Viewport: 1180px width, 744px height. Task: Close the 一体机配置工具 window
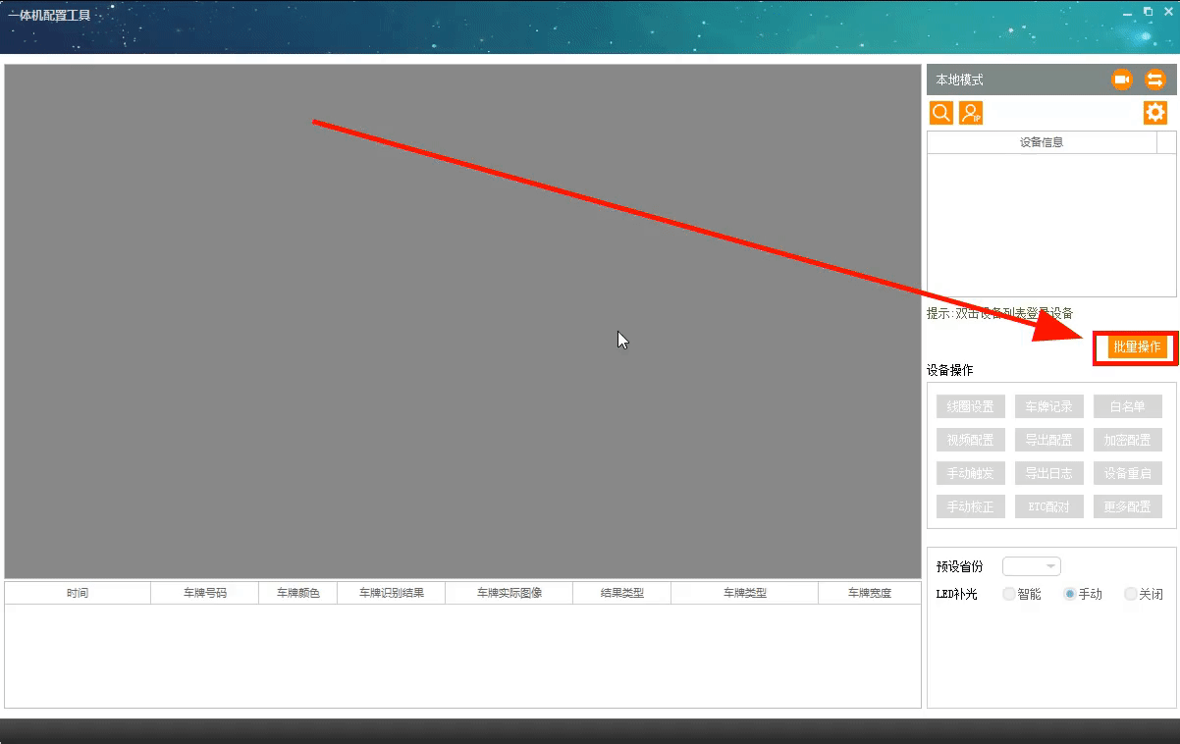(x=1168, y=12)
